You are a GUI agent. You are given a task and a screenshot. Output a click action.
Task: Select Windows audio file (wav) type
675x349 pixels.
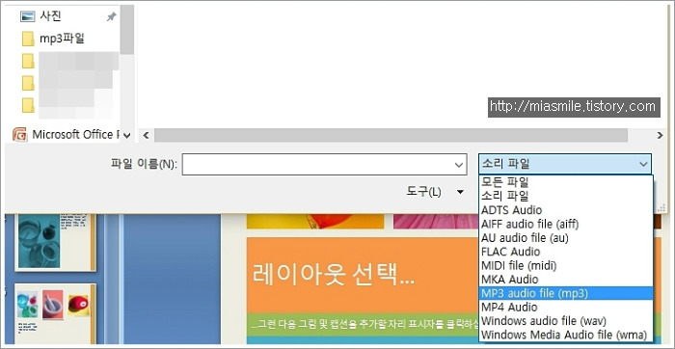[566, 321]
